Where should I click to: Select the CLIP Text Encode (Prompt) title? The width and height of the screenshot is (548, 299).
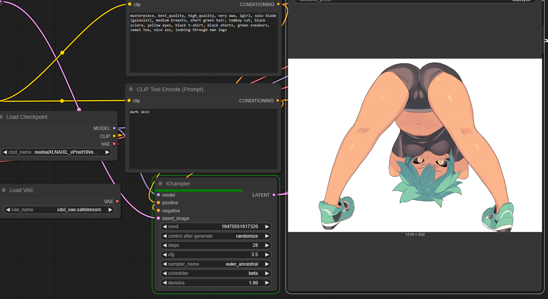170,89
